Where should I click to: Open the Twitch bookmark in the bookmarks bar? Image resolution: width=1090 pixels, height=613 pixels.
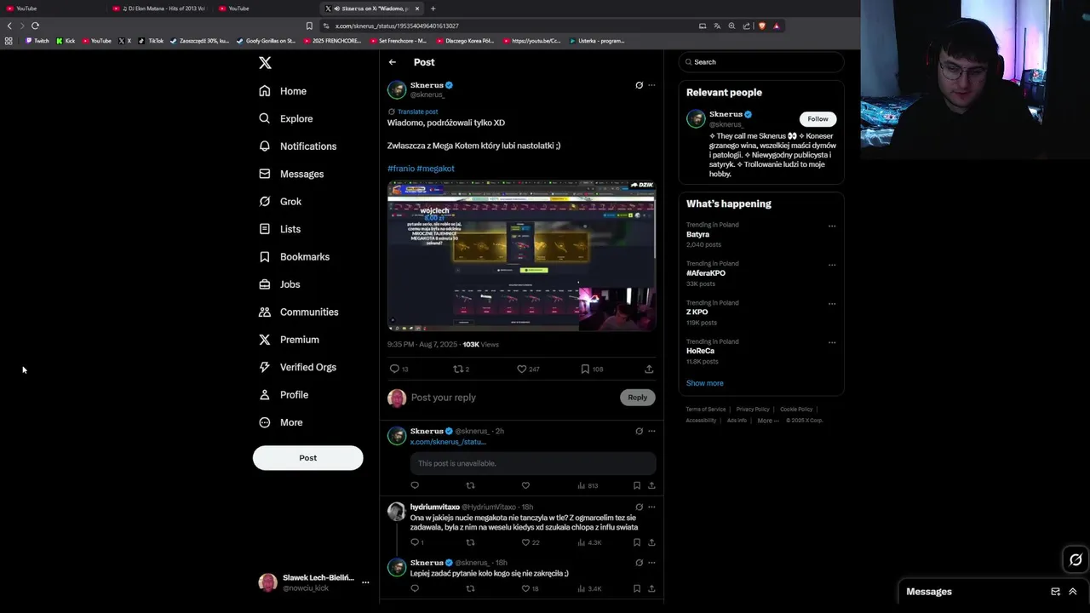click(x=37, y=41)
